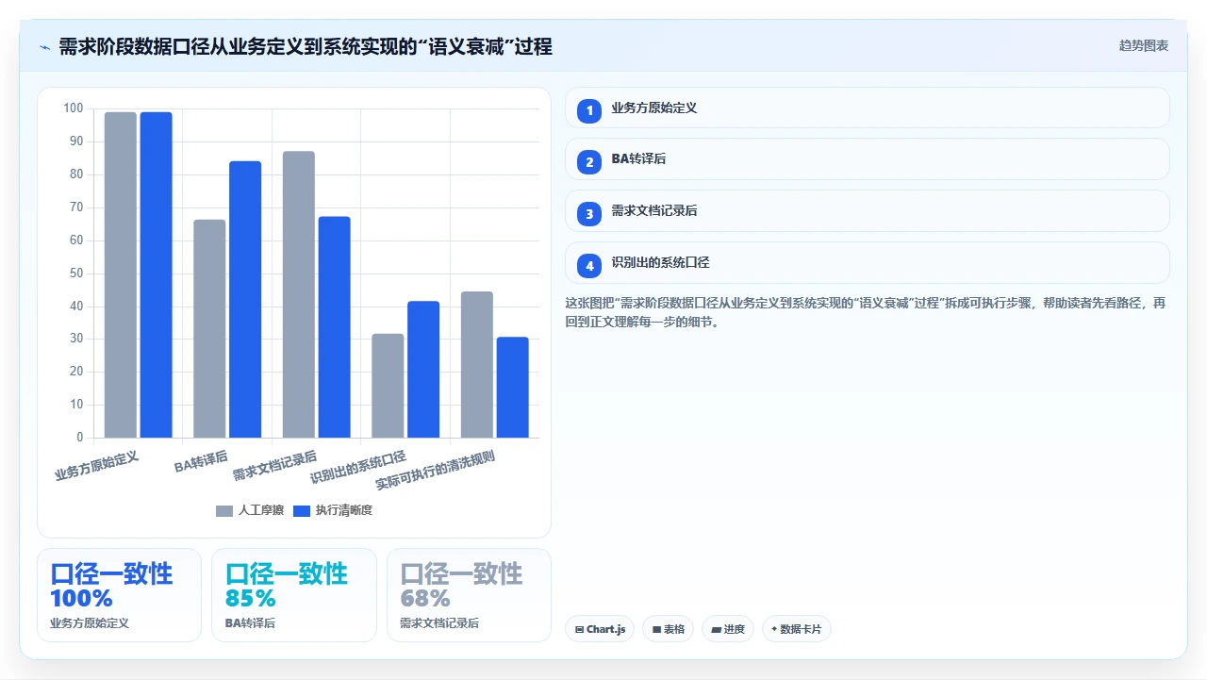Viewport: 1207px width, 680px height.
Task: Click the gray bar for 实际可执行的清洗规则
Action: (x=477, y=365)
